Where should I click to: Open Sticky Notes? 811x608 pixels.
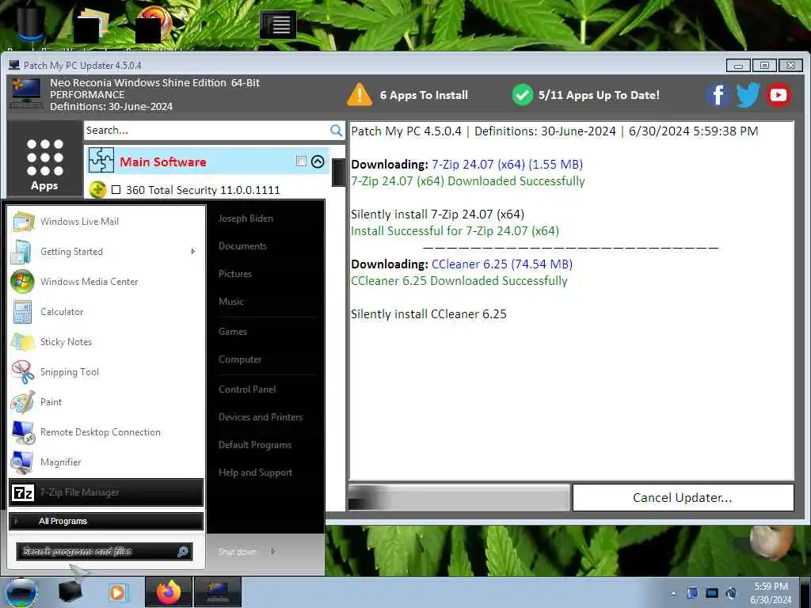tap(106, 342)
